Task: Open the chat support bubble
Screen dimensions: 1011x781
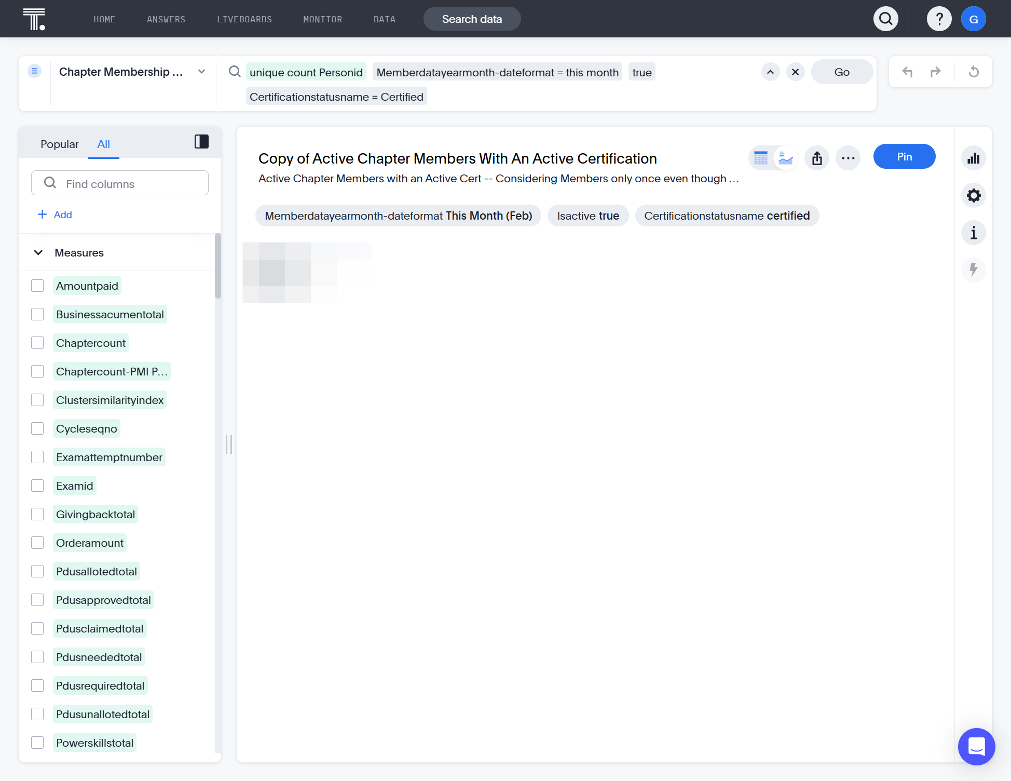Action: pos(976,746)
